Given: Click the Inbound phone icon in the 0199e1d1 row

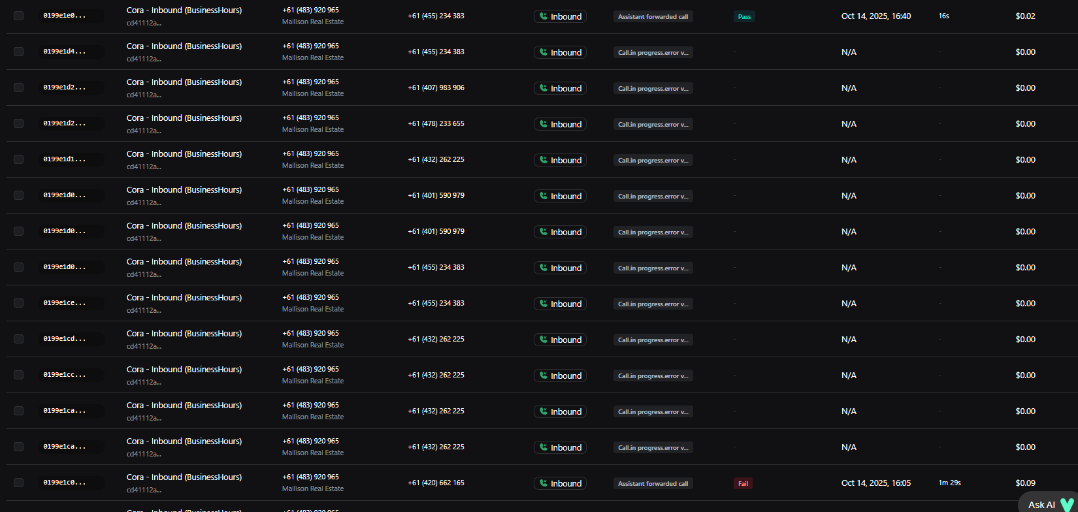Looking at the screenshot, I should coord(544,160).
